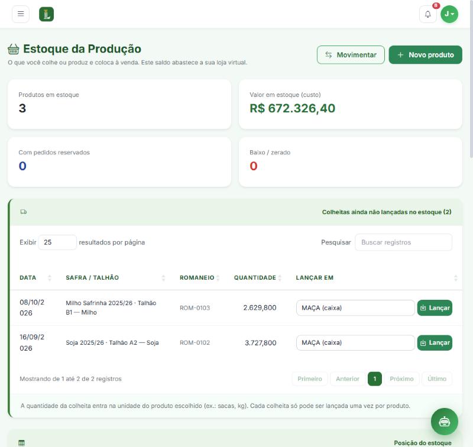The height and width of the screenshot is (447, 473).
Task: Open the Exibir results per page selector
Action: click(x=57, y=242)
